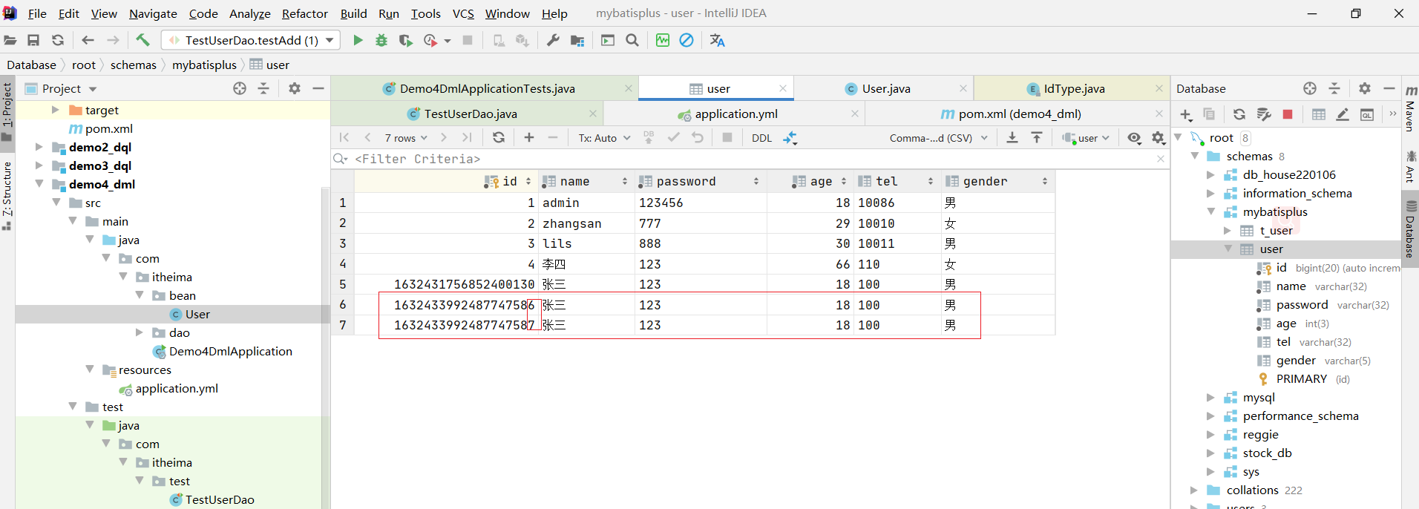The width and height of the screenshot is (1419, 509).
Task: Open Ant tool window sidebar
Action: click(x=1410, y=167)
